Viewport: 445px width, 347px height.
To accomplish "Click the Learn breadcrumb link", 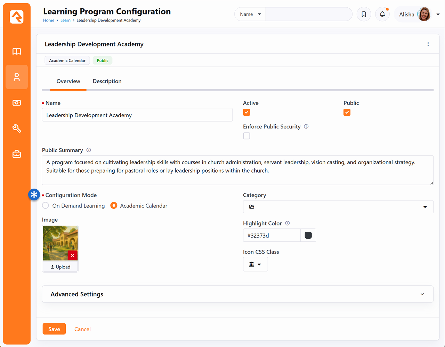I will coord(65,20).
